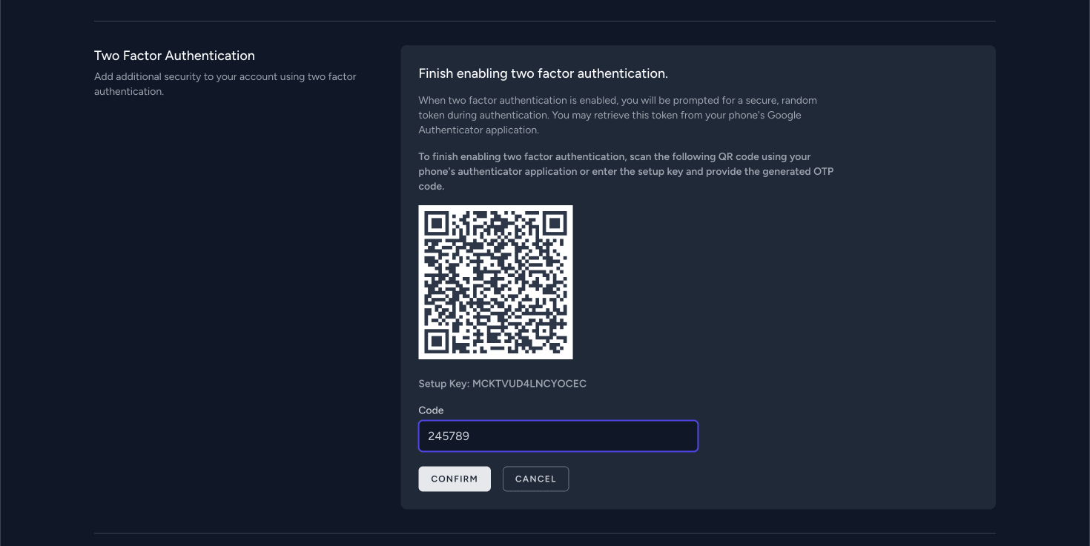Click the Two Factor Authentication heading
The width and height of the screenshot is (1090, 546).
point(174,56)
